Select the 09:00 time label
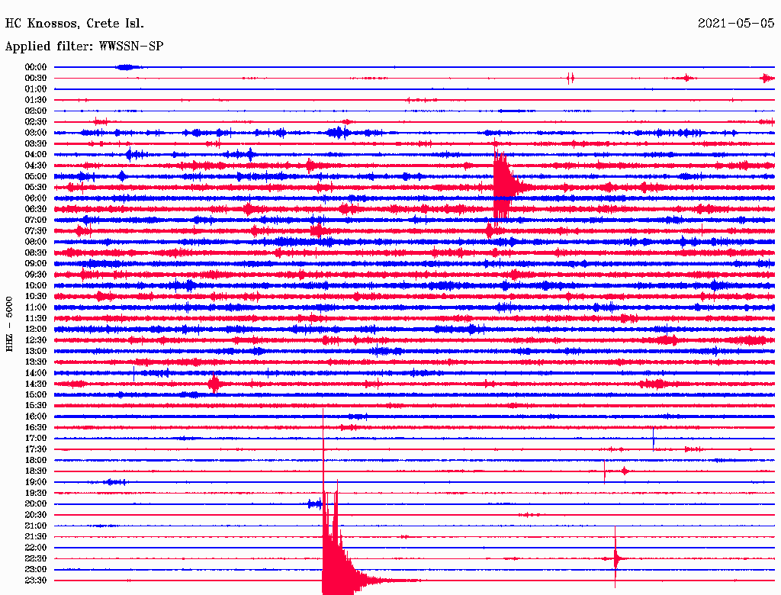781x595 pixels. (x=36, y=264)
